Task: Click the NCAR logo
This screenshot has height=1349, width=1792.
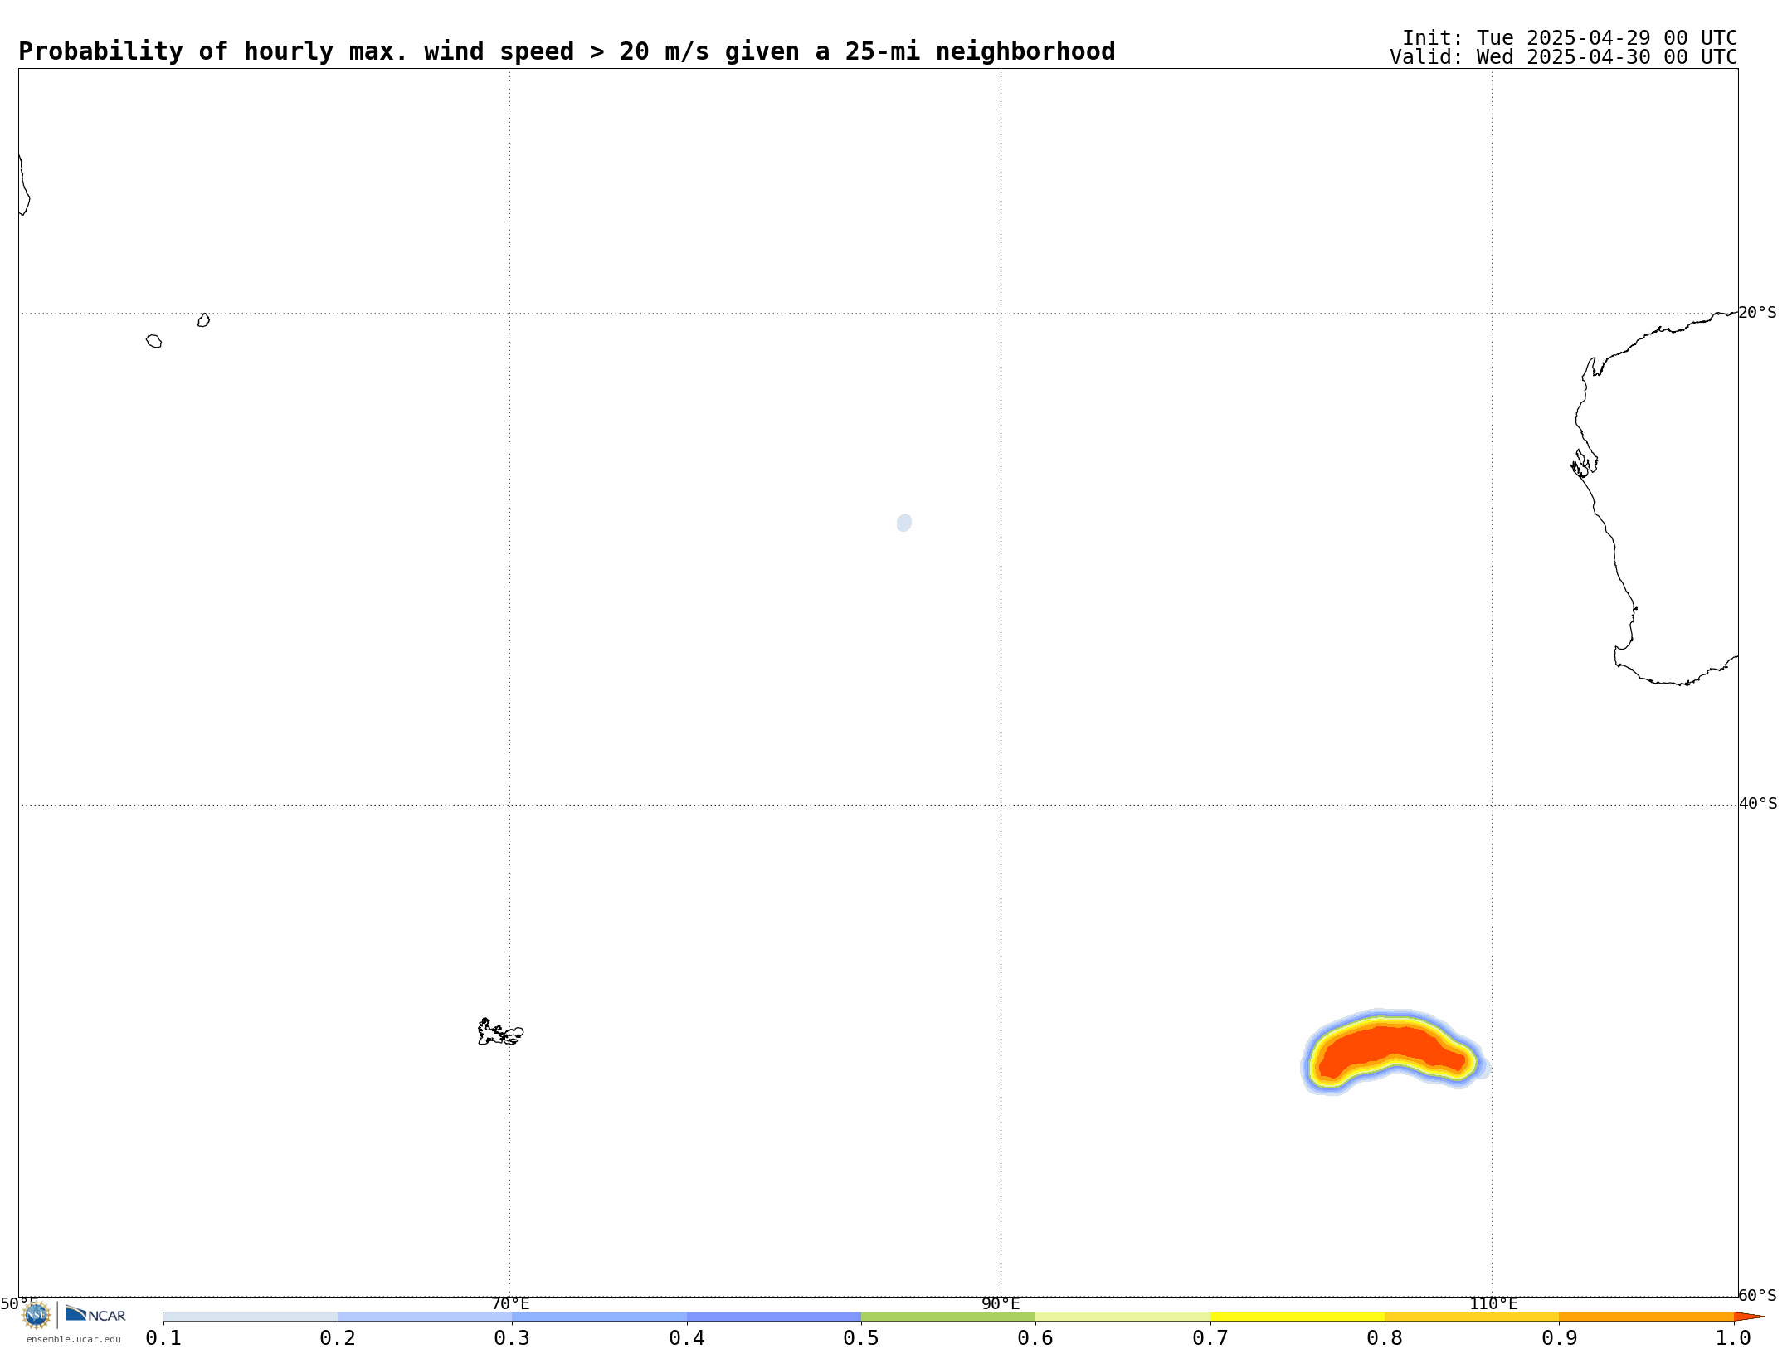Action: [x=95, y=1314]
